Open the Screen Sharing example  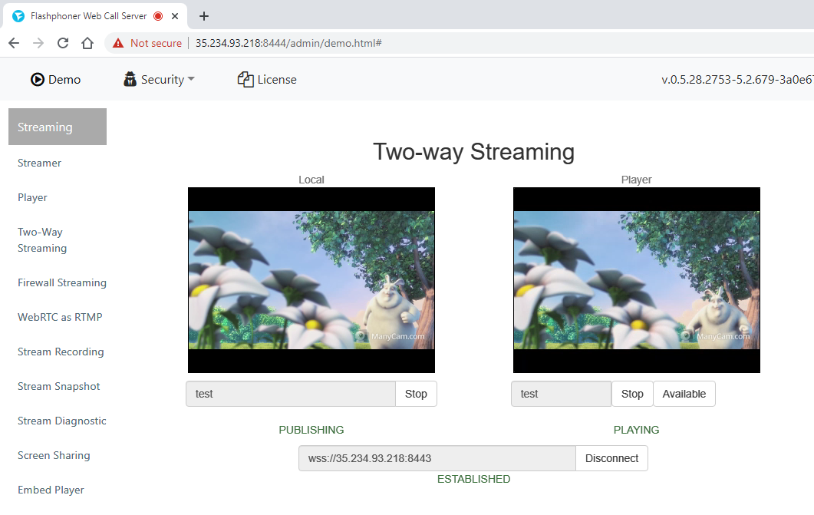[54, 455]
